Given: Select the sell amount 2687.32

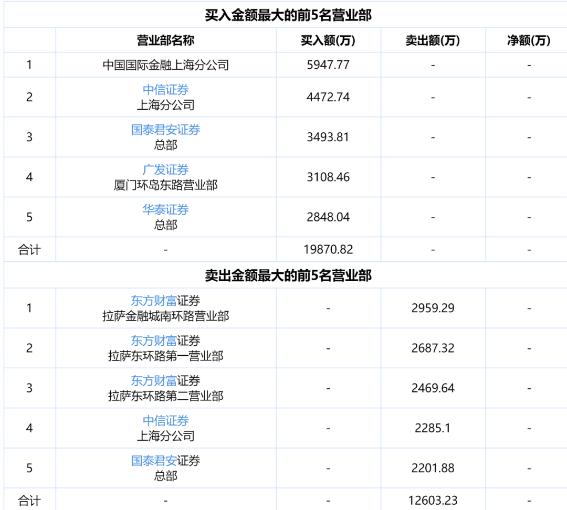Looking at the screenshot, I should (x=433, y=348).
